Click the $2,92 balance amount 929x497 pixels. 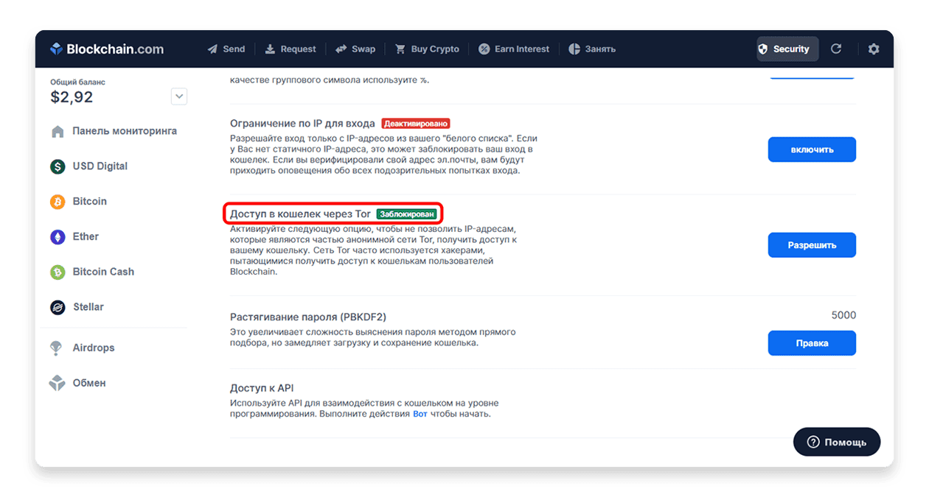tap(72, 97)
